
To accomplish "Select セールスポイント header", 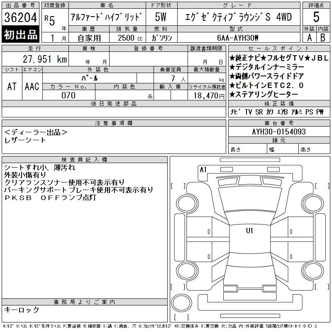I will coord(279,48).
